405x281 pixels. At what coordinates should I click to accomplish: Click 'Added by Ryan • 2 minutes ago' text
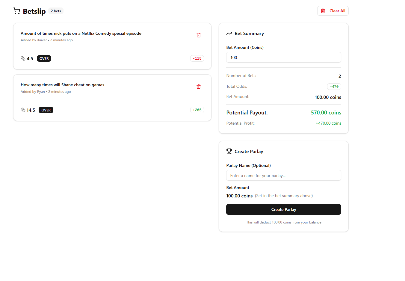click(x=46, y=92)
